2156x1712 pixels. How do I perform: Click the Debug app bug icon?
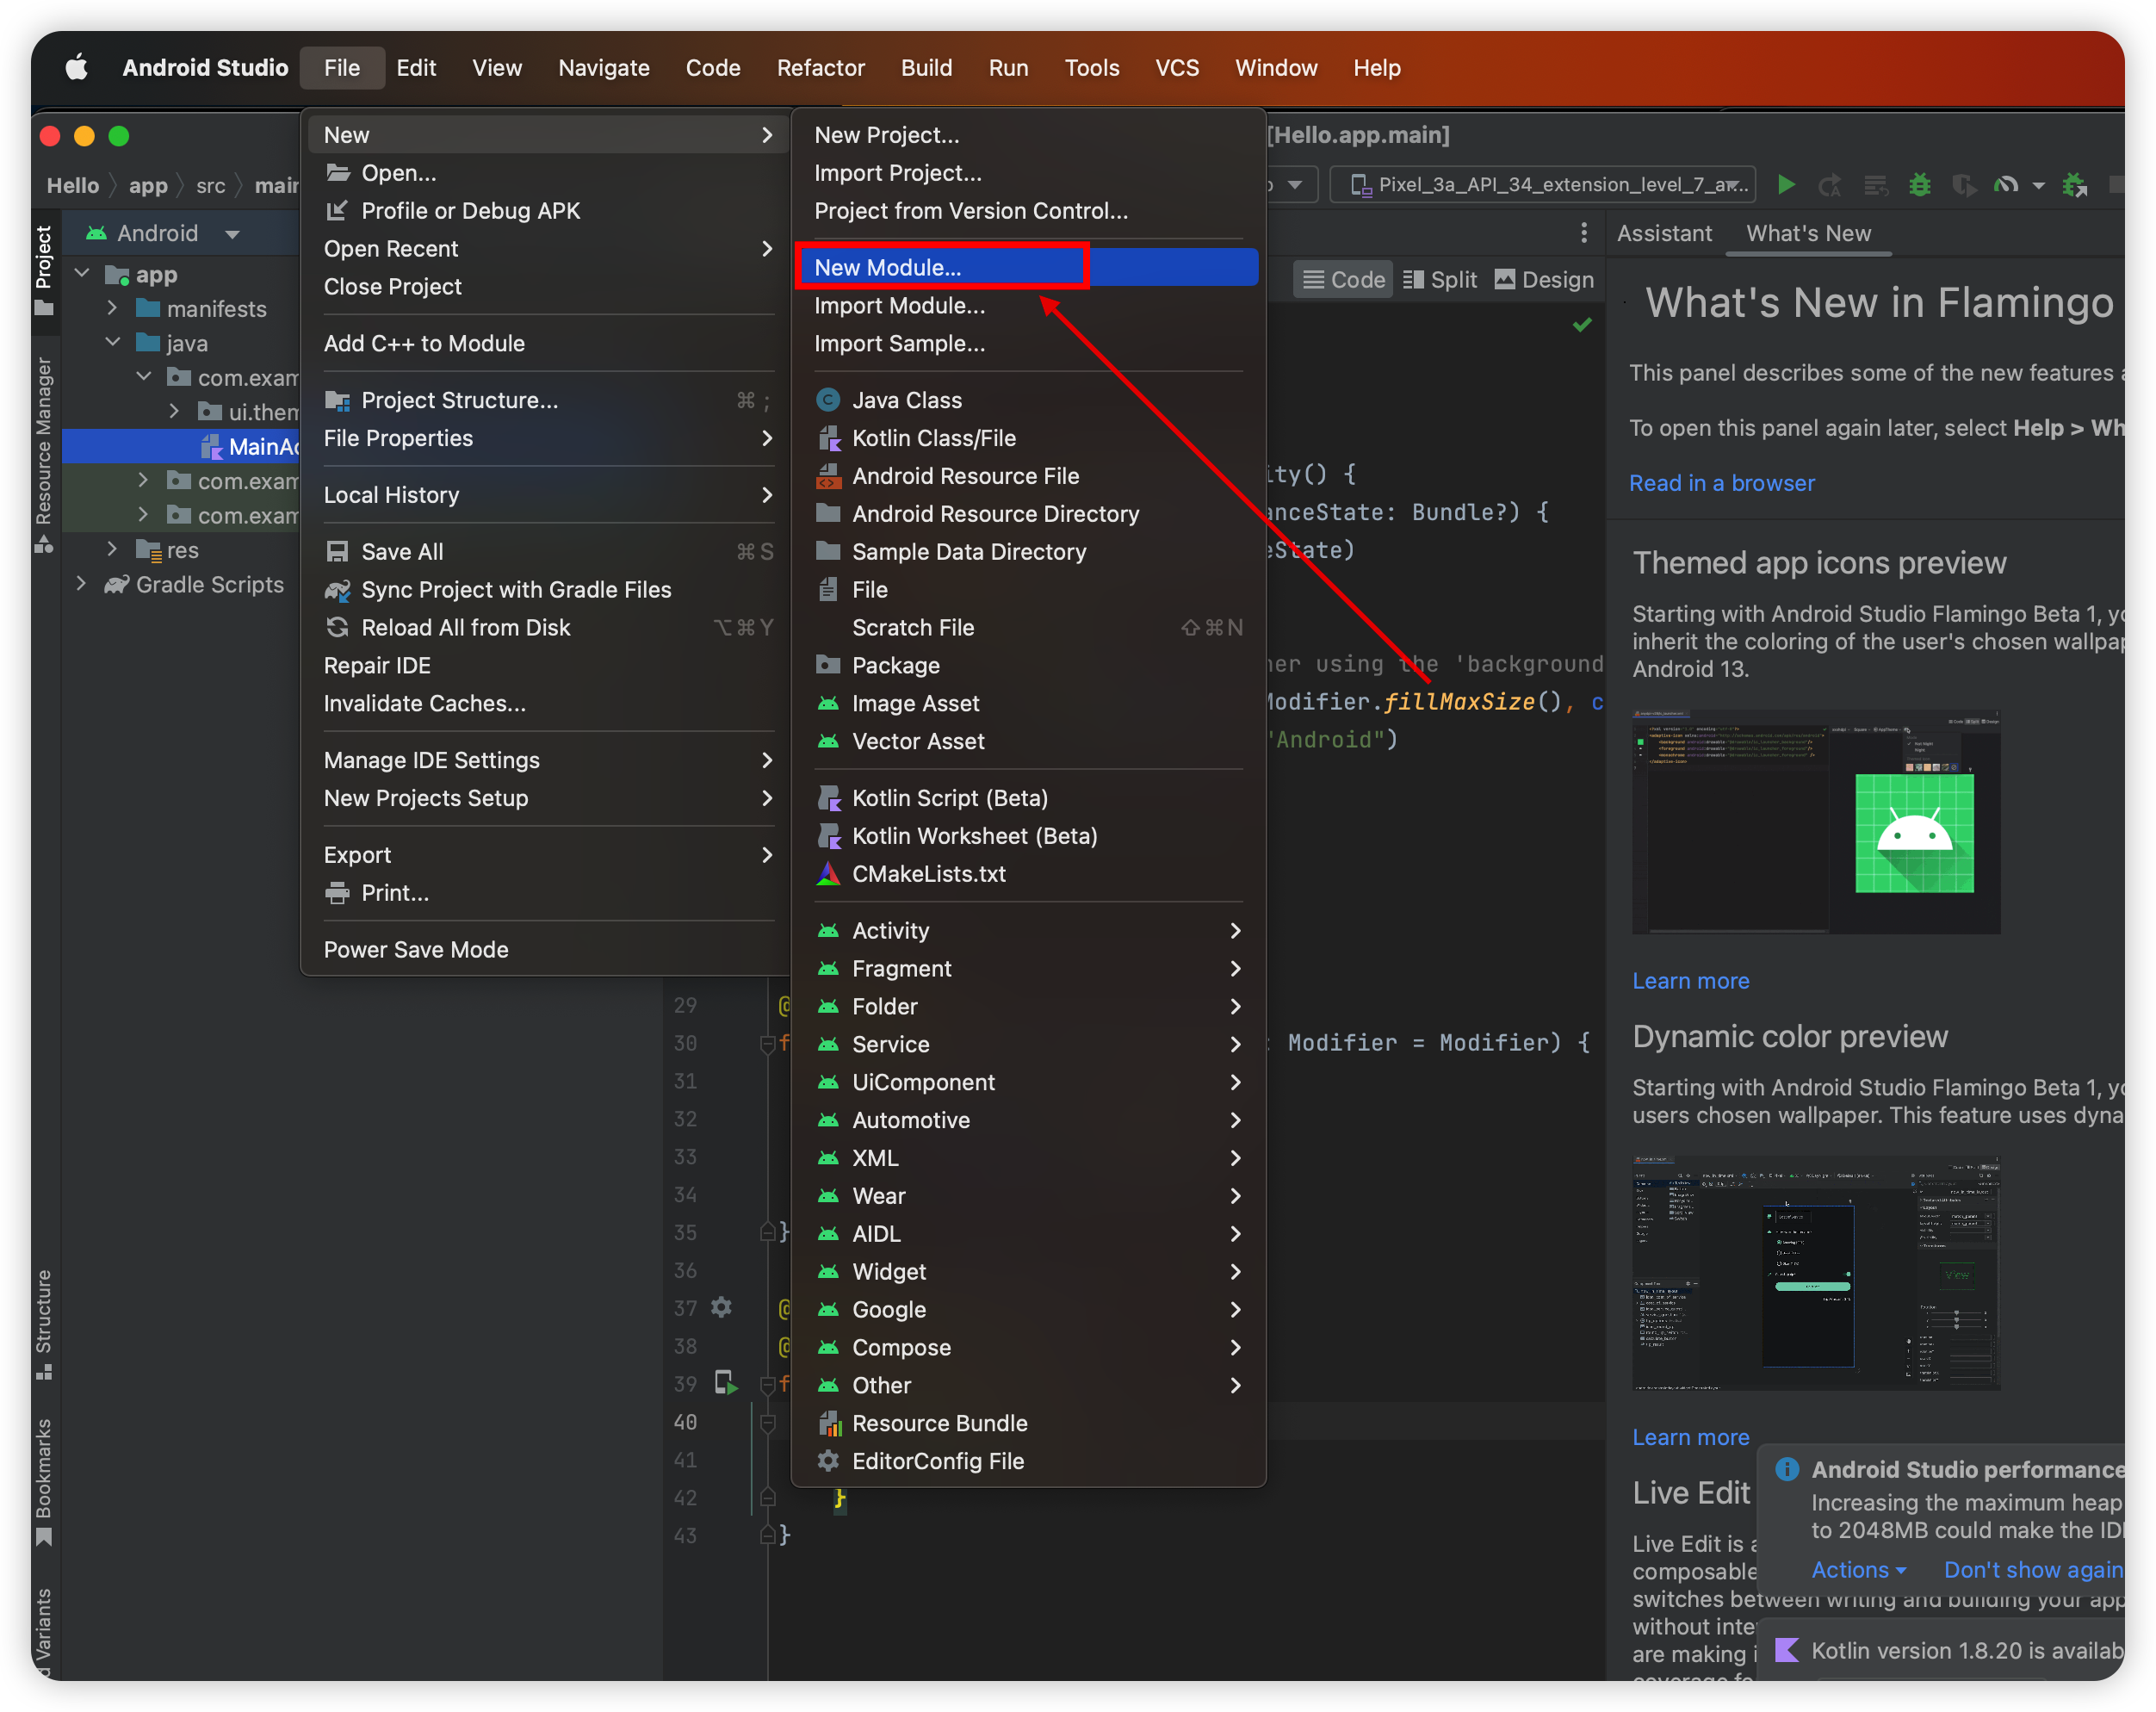[1919, 185]
